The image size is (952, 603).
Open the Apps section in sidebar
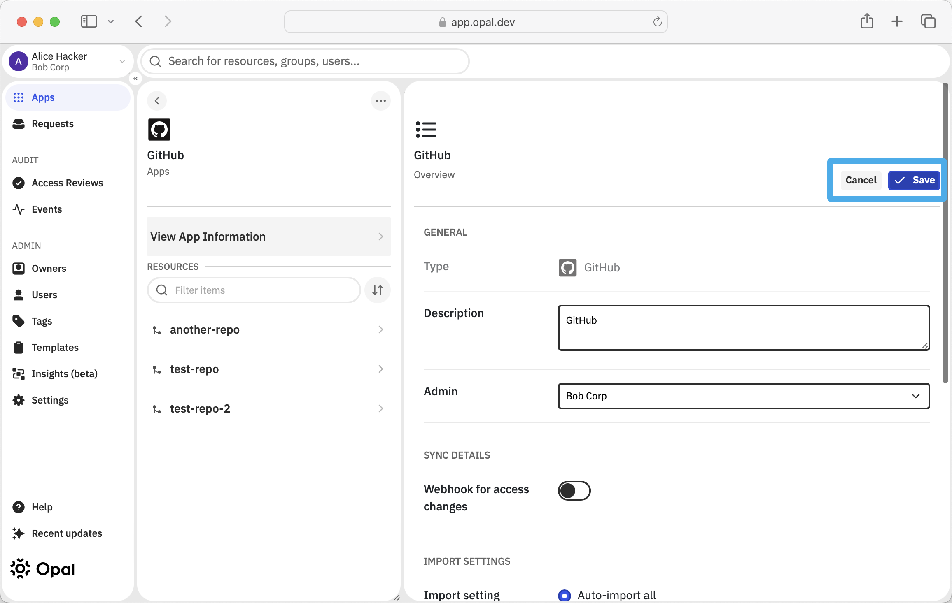[x=68, y=97]
